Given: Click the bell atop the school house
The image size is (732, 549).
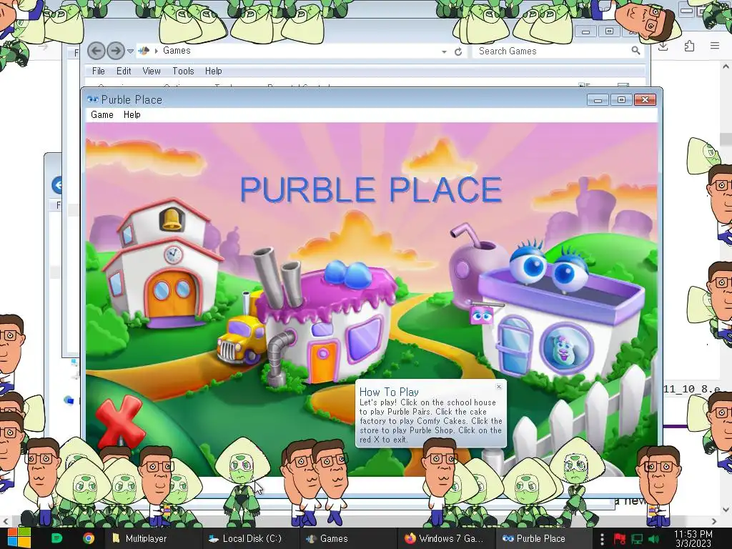Looking at the screenshot, I should [172, 219].
